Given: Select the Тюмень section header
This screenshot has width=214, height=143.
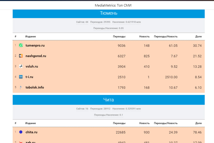Looking at the screenshot, I should 109,13.
